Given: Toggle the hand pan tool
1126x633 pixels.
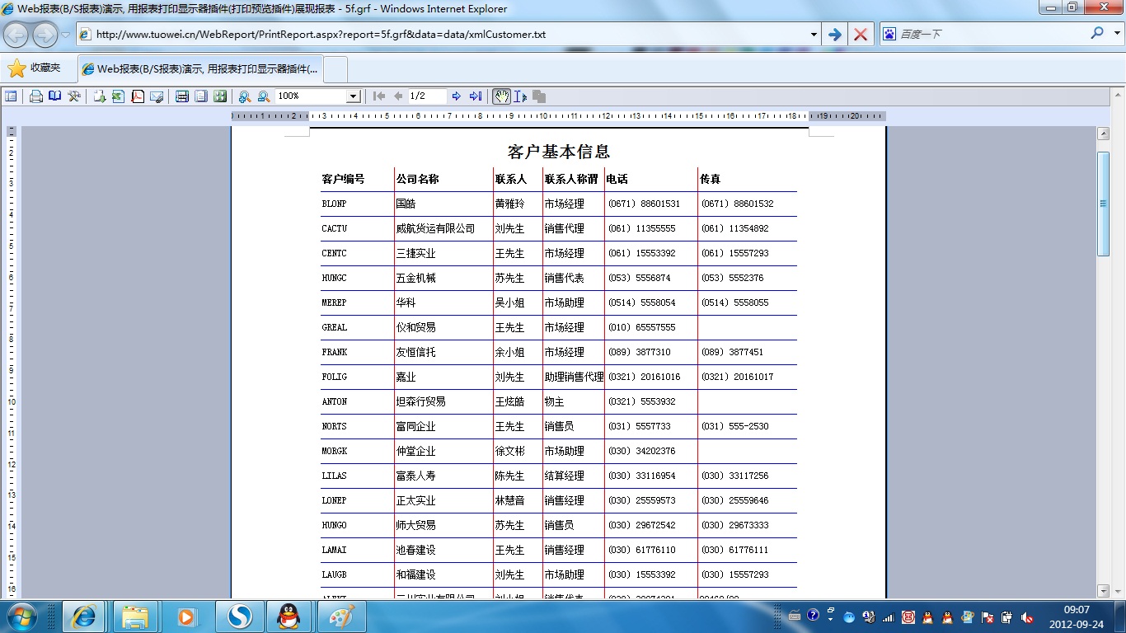Looking at the screenshot, I should [501, 96].
